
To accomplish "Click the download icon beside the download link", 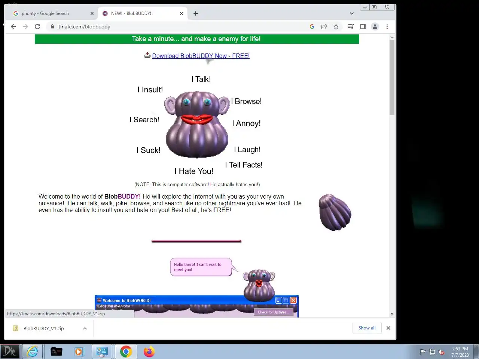I will point(147,55).
